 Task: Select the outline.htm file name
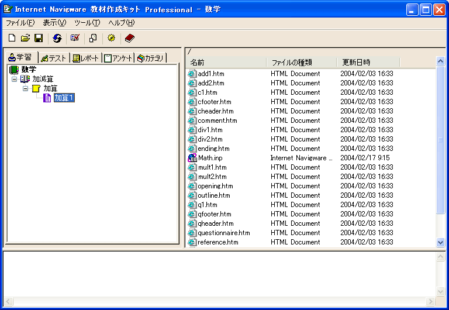[214, 195]
